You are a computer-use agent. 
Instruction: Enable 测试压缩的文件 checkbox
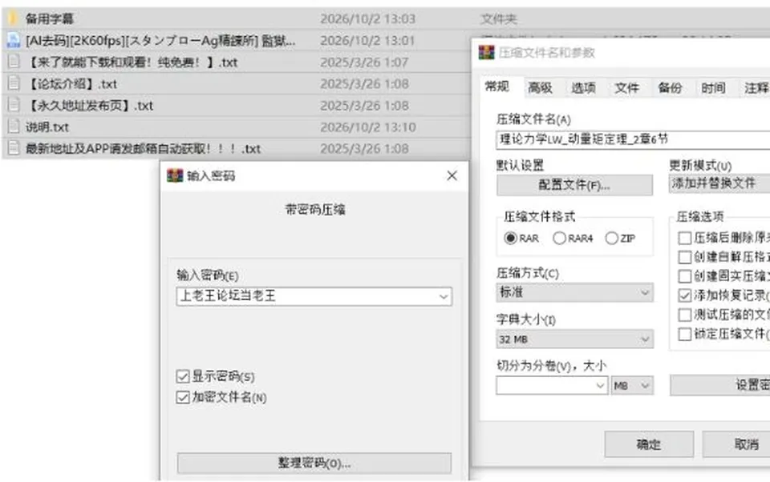[684, 315]
